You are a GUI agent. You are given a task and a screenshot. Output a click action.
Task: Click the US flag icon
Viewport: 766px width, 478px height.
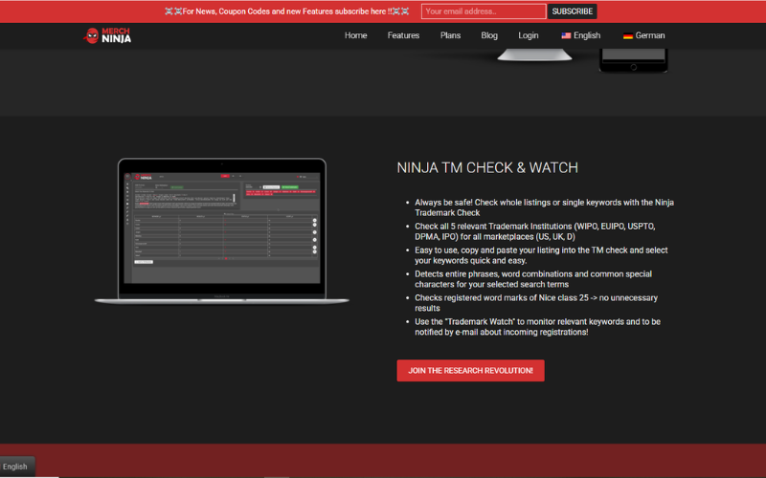[x=566, y=35]
